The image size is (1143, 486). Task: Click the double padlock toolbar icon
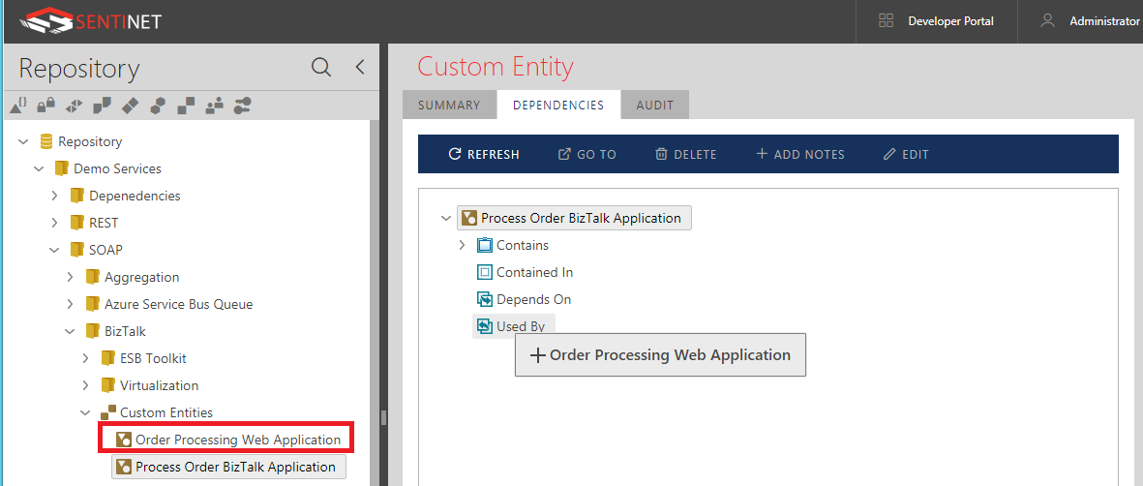click(45, 106)
